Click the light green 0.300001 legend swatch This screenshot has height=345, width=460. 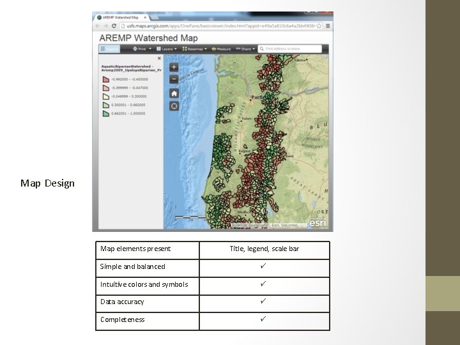click(x=106, y=105)
